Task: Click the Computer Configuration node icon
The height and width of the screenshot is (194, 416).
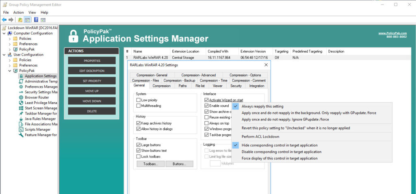Action: (x=10, y=33)
